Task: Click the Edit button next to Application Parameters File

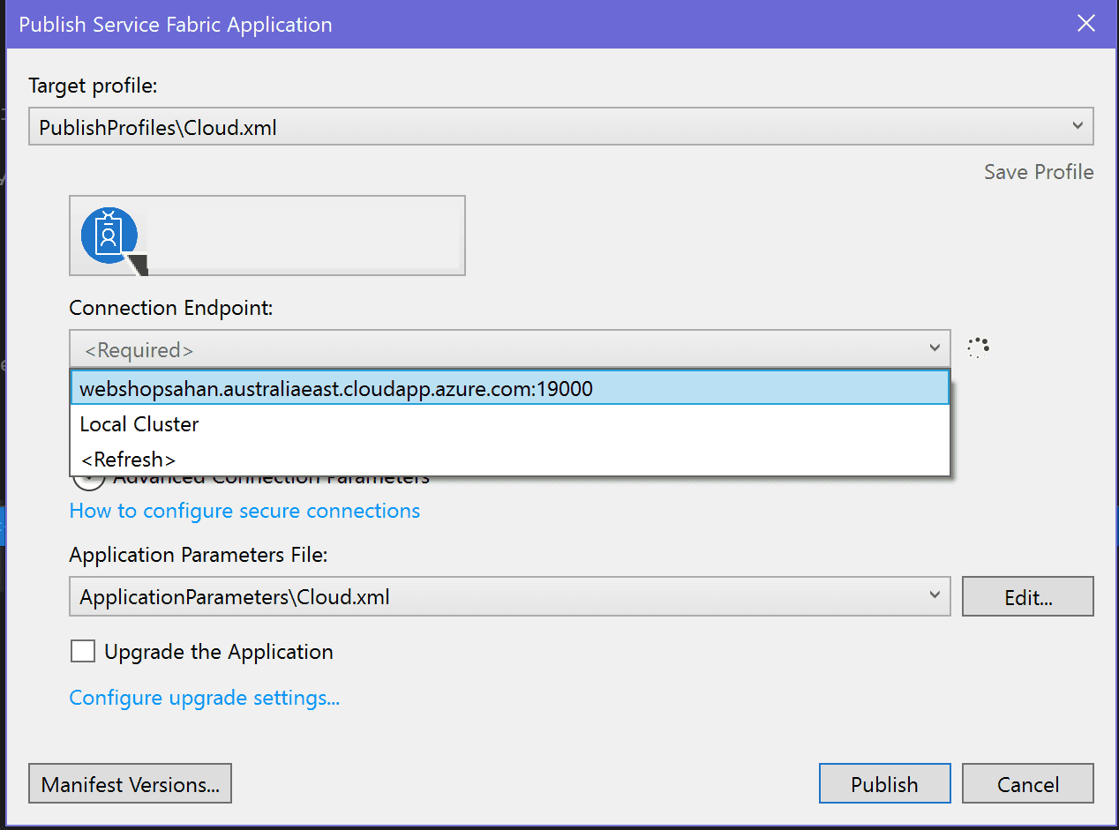Action: [1027, 596]
